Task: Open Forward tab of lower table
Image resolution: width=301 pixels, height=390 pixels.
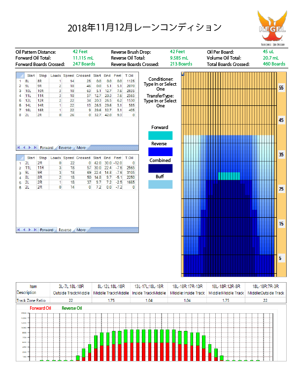Action: tap(46, 230)
